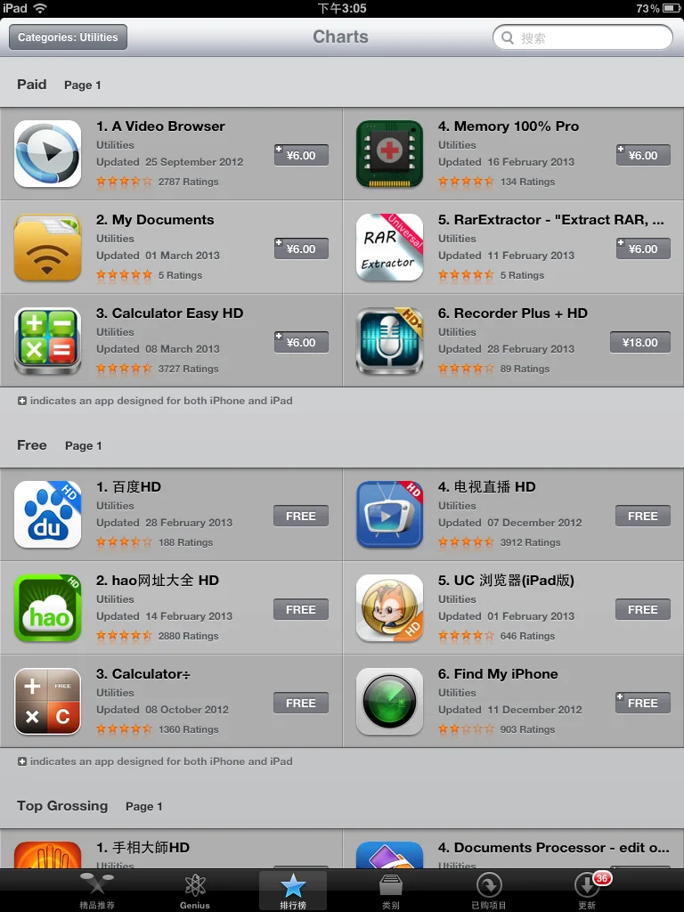Tap ¥6.00 price for My Documents
This screenshot has width=684, height=912.
coord(301,248)
